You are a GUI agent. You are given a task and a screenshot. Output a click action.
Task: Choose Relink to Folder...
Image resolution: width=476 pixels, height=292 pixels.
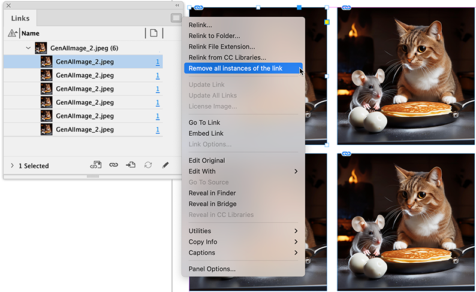[243, 36]
